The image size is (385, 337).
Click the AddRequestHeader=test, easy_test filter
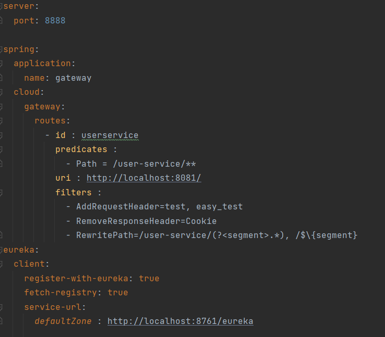pos(159,207)
